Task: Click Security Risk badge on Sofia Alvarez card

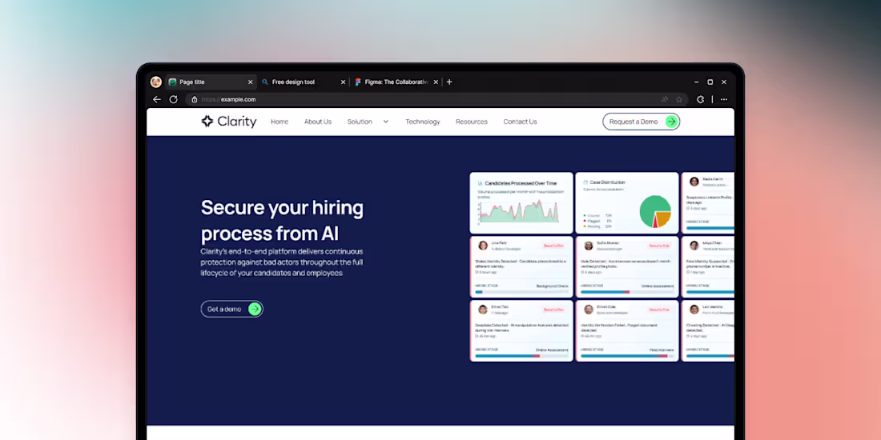Action: click(658, 246)
